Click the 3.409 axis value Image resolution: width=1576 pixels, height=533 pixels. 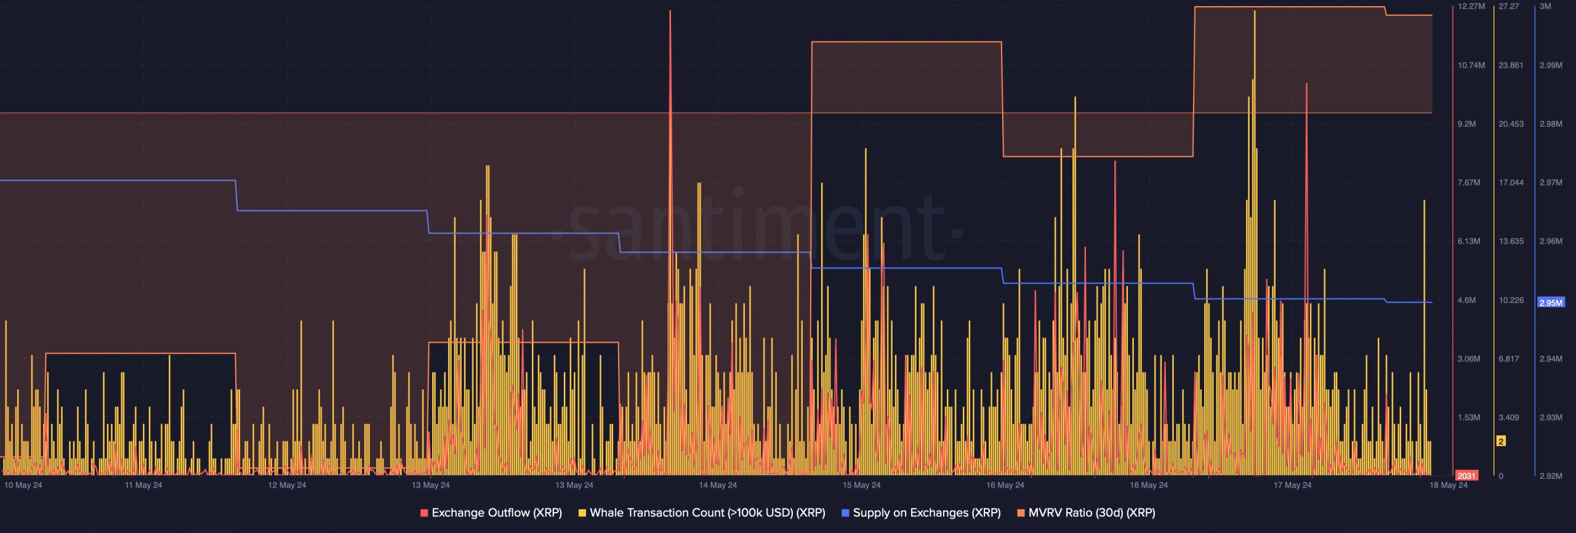(x=1509, y=417)
